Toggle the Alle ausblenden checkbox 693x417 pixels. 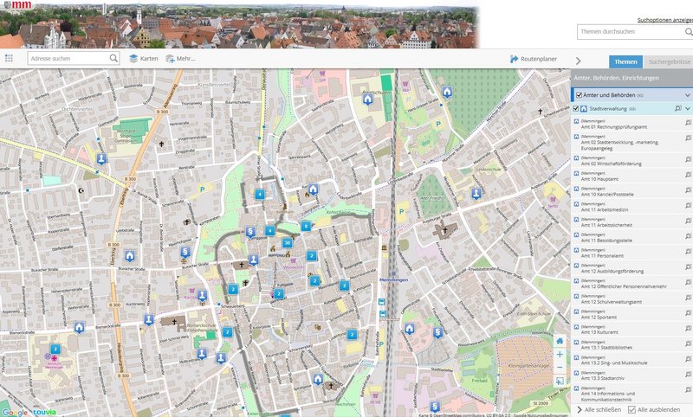pyautogui.click(x=631, y=408)
